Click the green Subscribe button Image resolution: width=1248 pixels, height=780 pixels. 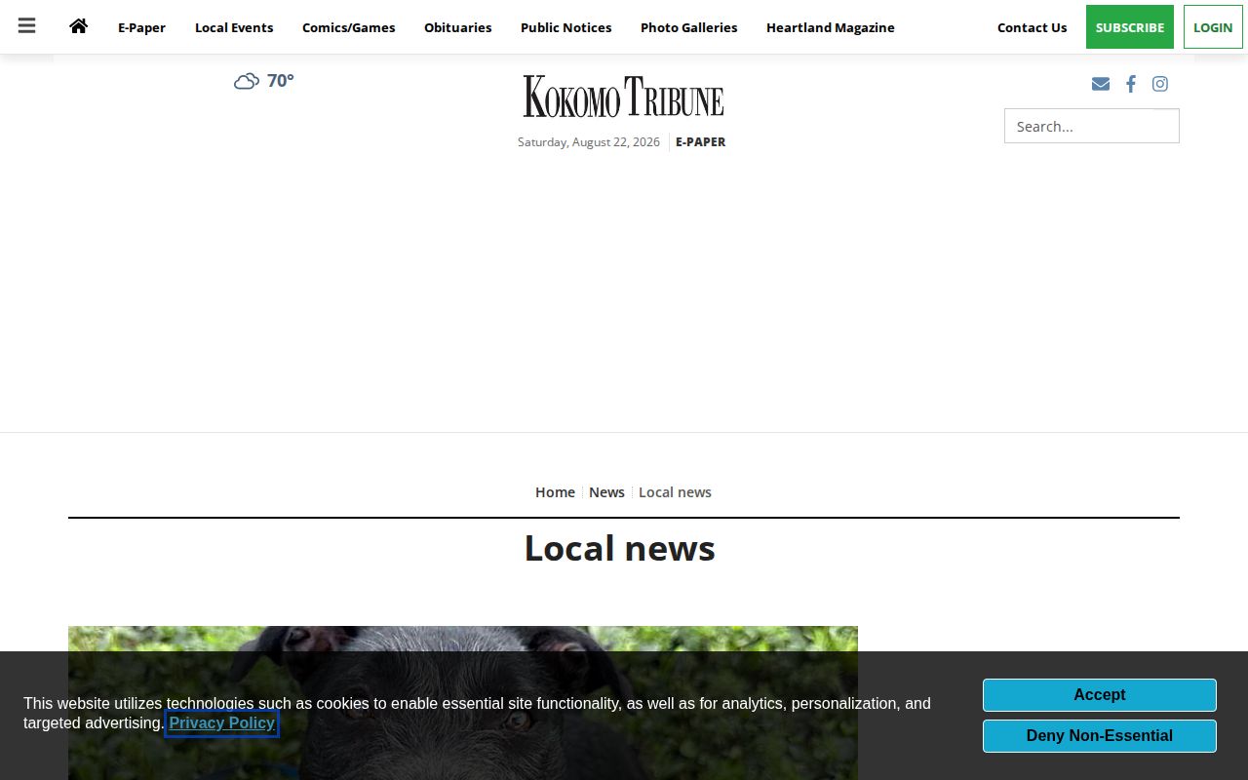pos(1130,27)
